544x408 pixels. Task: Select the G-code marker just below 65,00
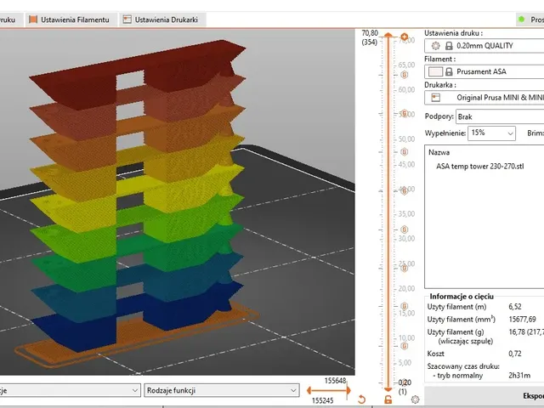click(405, 75)
